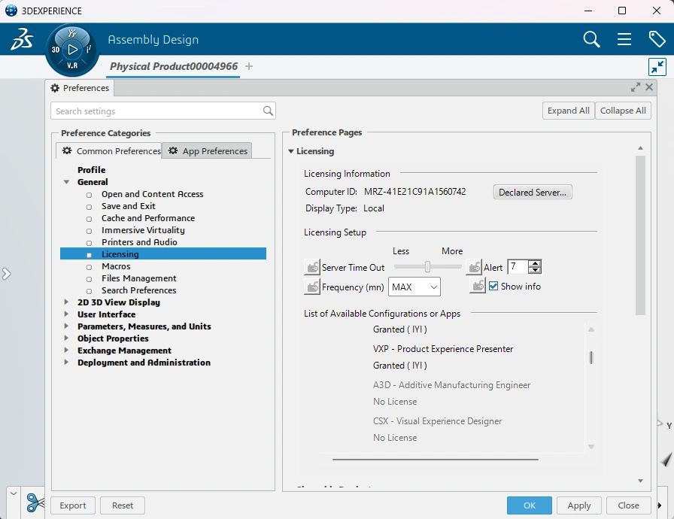The height and width of the screenshot is (519, 674).
Task: Select the Preferences panel tab
Action: [80, 88]
